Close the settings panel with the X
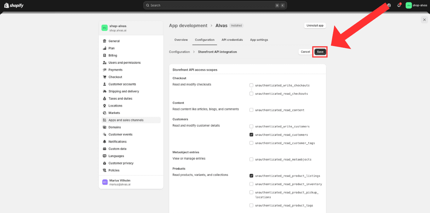430x213 pixels. coord(424,20)
